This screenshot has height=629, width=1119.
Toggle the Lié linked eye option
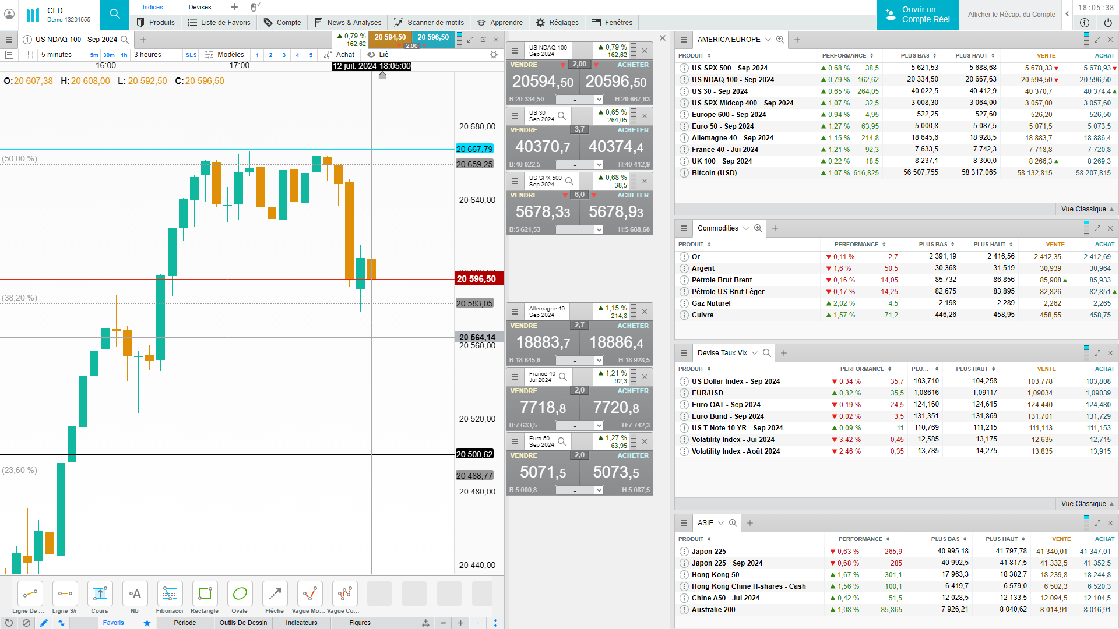[x=378, y=55]
